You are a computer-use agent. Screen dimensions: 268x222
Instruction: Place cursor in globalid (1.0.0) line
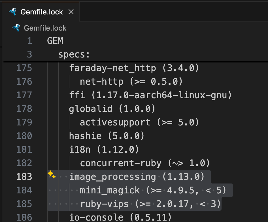112,109
